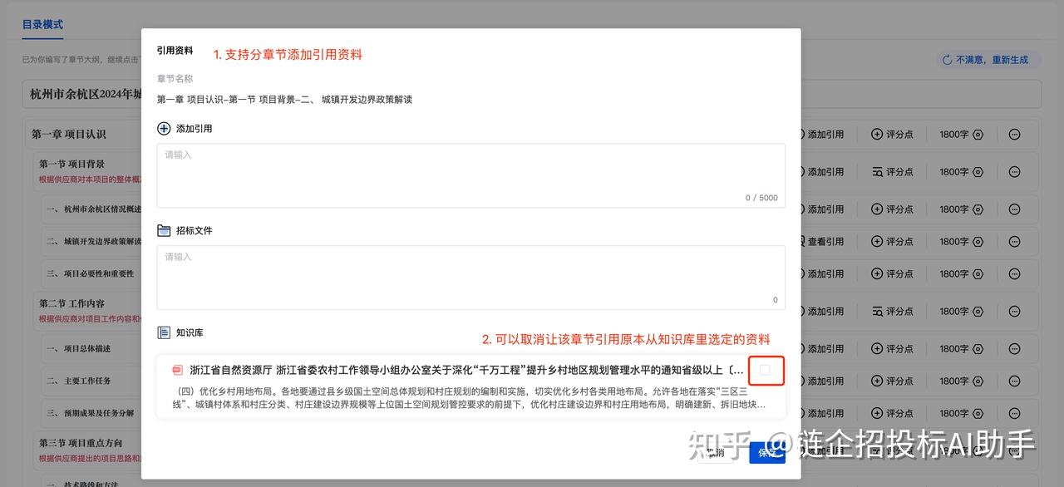Click 评分点 in the 项目总体描述 row

(x=892, y=349)
